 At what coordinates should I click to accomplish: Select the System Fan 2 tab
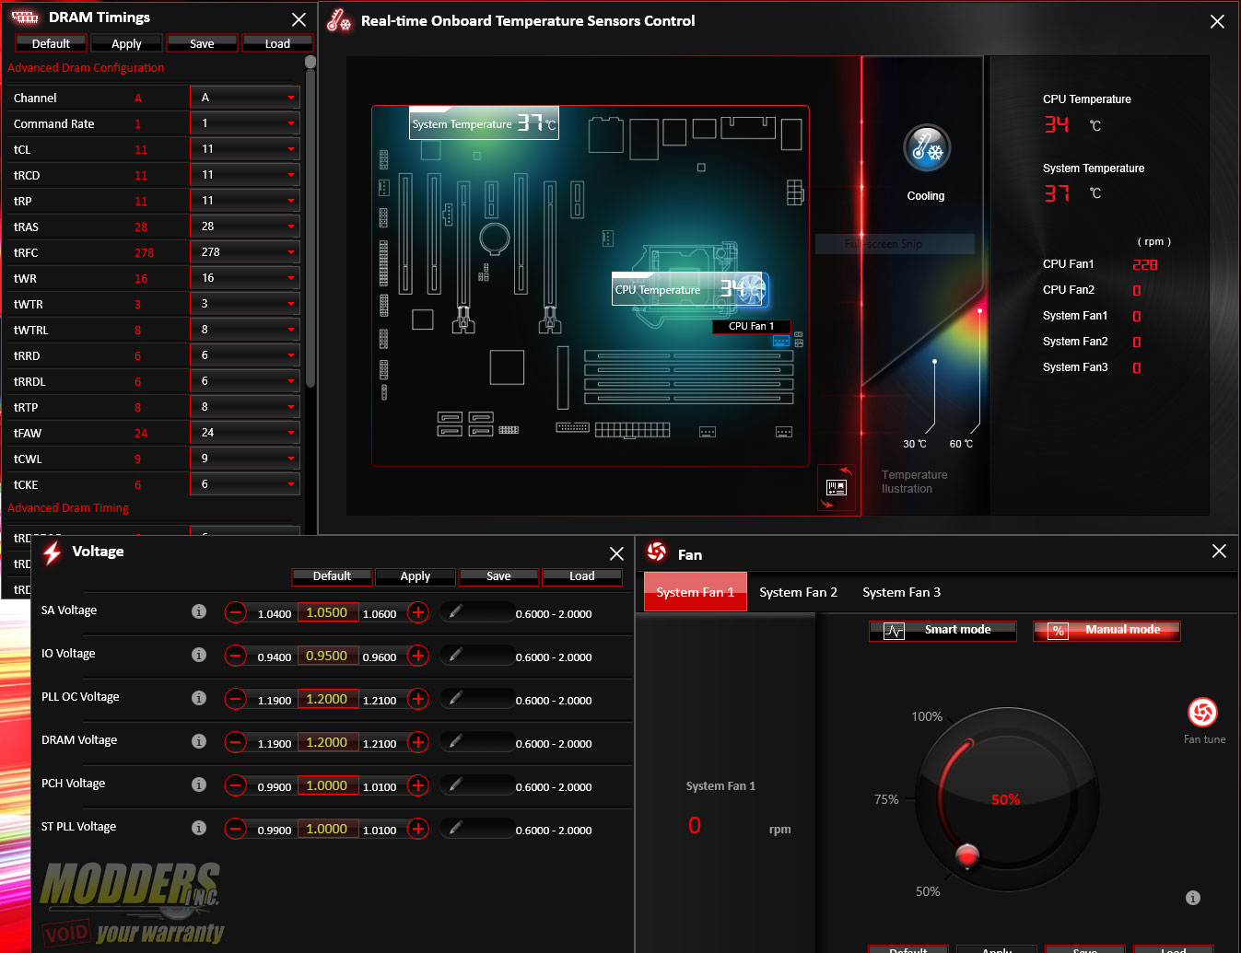pyautogui.click(x=798, y=592)
